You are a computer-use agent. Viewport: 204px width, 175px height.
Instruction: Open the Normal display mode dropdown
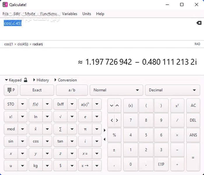pos(116,90)
